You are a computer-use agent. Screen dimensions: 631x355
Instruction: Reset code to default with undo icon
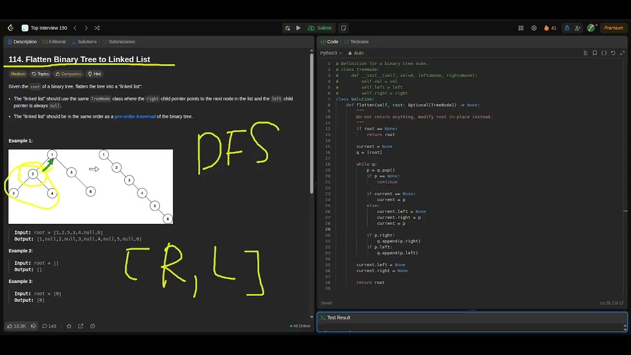click(613, 53)
